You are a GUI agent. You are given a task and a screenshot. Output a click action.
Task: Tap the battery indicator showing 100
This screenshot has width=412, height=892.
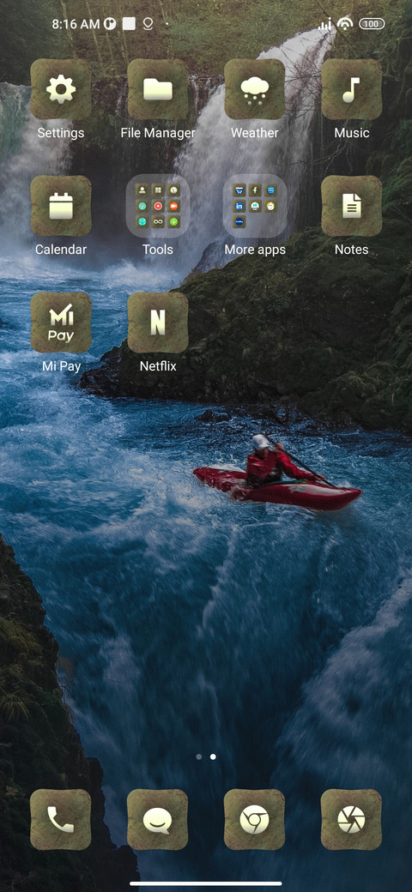[x=372, y=24]
